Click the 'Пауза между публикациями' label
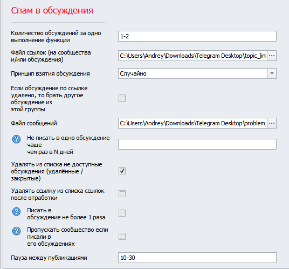The height and width of the screenshot is (269, 289). [49, 258]
